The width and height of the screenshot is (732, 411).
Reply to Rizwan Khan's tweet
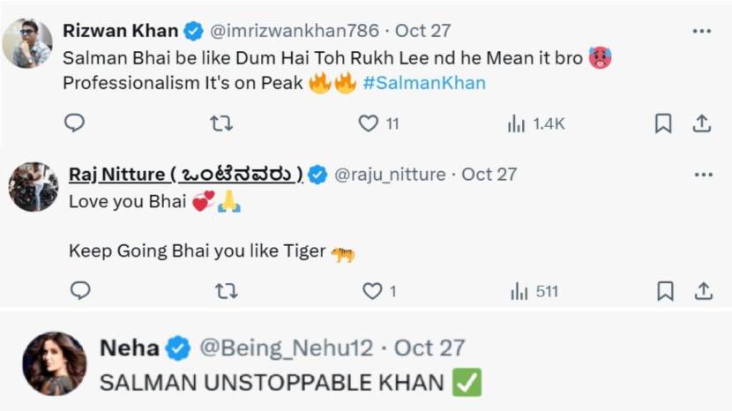[x=75, y=123]
